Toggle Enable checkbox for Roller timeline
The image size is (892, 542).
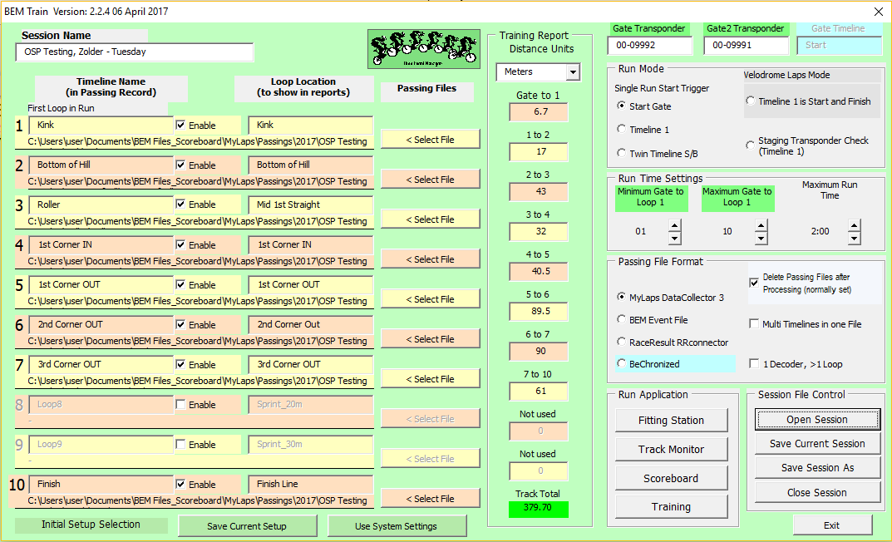click(x=180, y=204)
